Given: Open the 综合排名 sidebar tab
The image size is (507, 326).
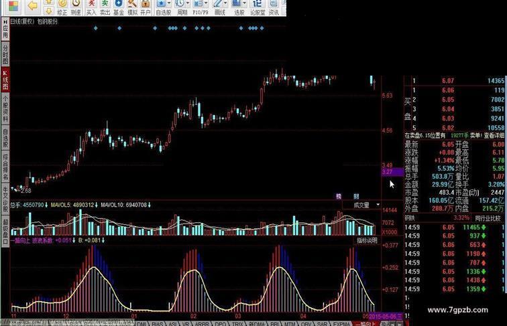Looking at the screenshot, I should [x=5, y=167].
